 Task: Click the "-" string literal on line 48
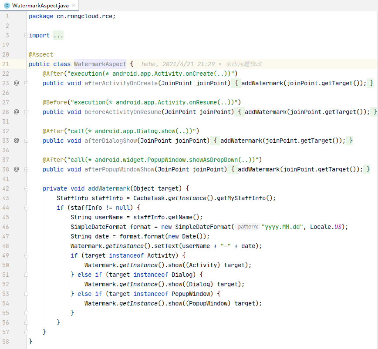coord(226,246)
